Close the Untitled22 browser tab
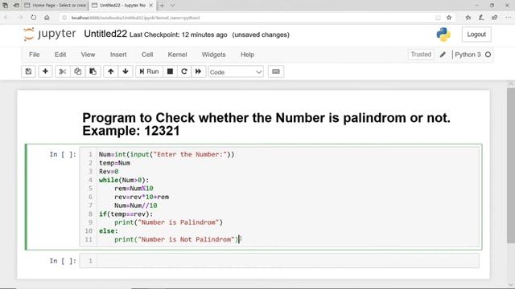515x289 pixels. 150,6
